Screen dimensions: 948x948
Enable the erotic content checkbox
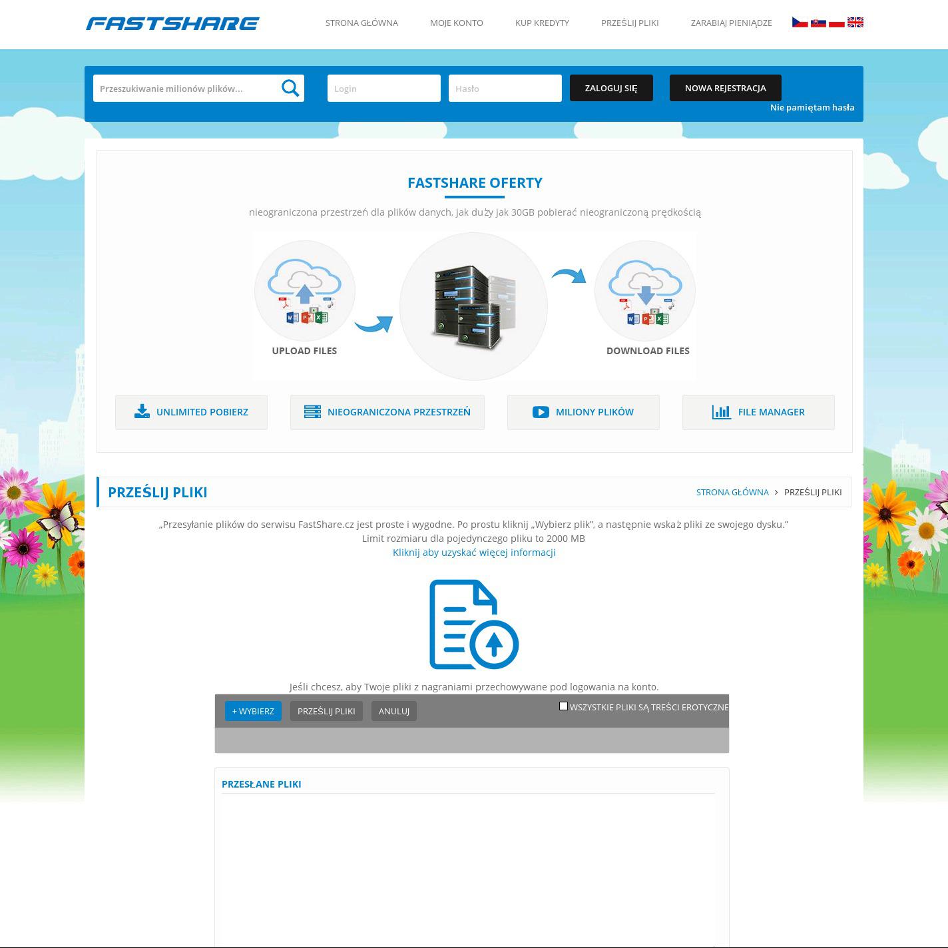pyautogui.click(x=563, y=706)
